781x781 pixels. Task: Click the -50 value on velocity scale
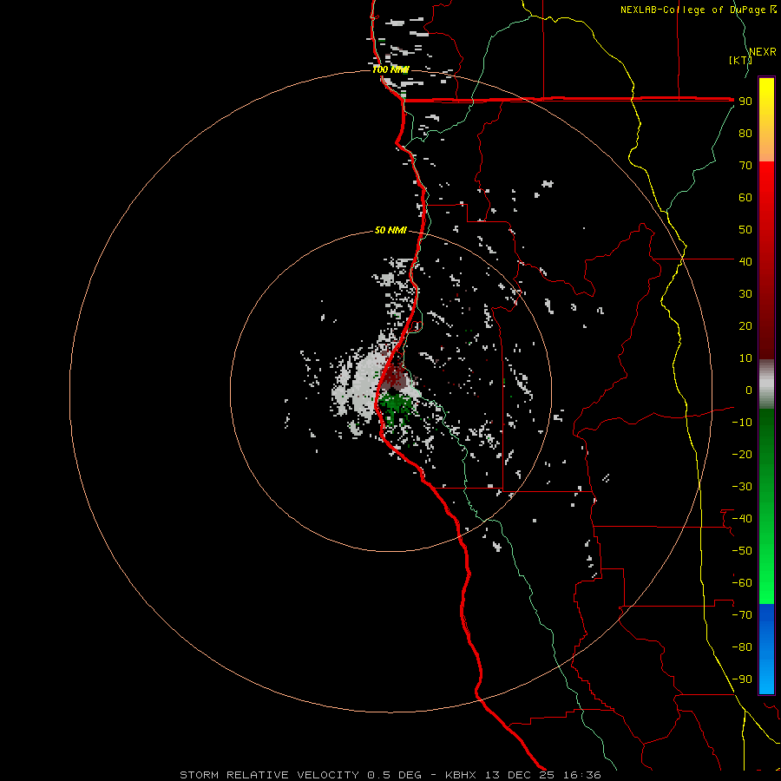pos(742,551)
